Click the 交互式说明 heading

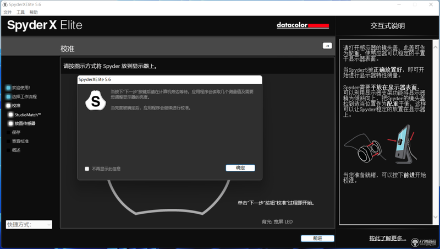pyautogui.click(x=387, y=26)
